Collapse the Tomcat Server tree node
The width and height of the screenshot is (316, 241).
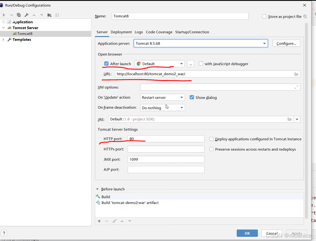(x=3, y=28)
